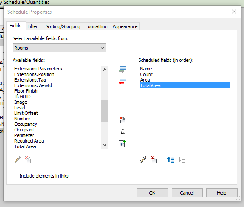Click the Remove parameter(s) red arrow icon
Viewport: 244px width, 207px height.
(x=122, y=81)
